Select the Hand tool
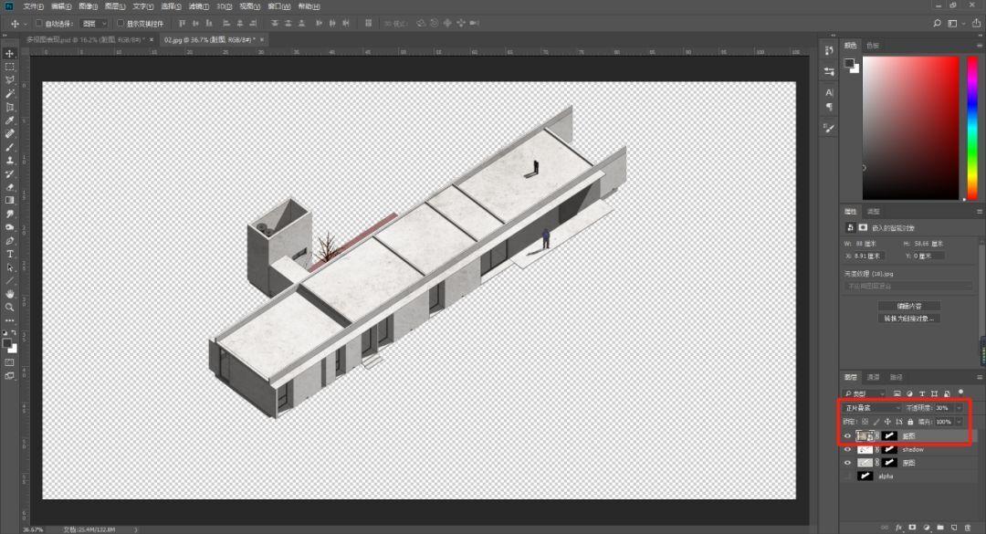The image size is (986, 534). 9,294
